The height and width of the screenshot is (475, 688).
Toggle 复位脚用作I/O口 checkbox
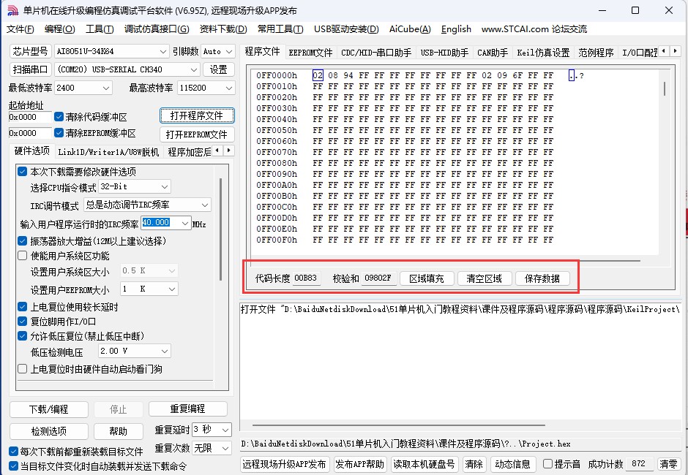23,322
